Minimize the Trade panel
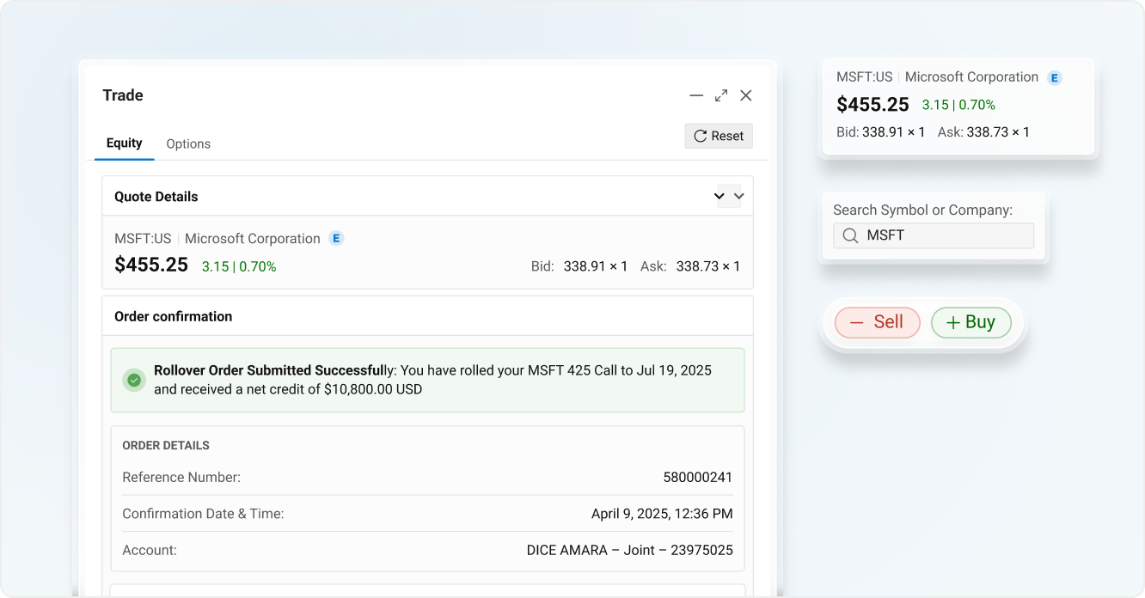 pyautogui.click(x=696, y=95)
